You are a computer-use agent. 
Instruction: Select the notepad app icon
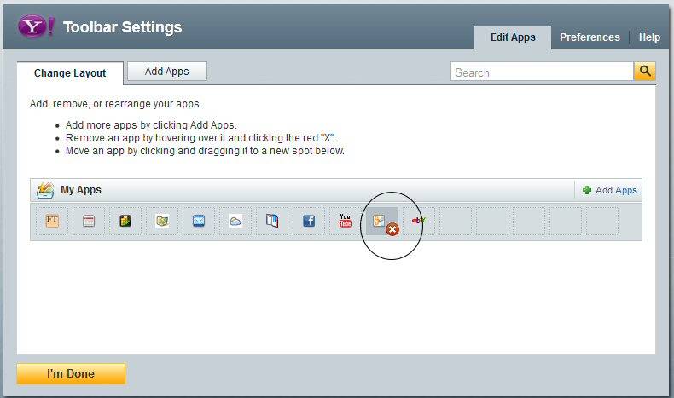point(125,222)
